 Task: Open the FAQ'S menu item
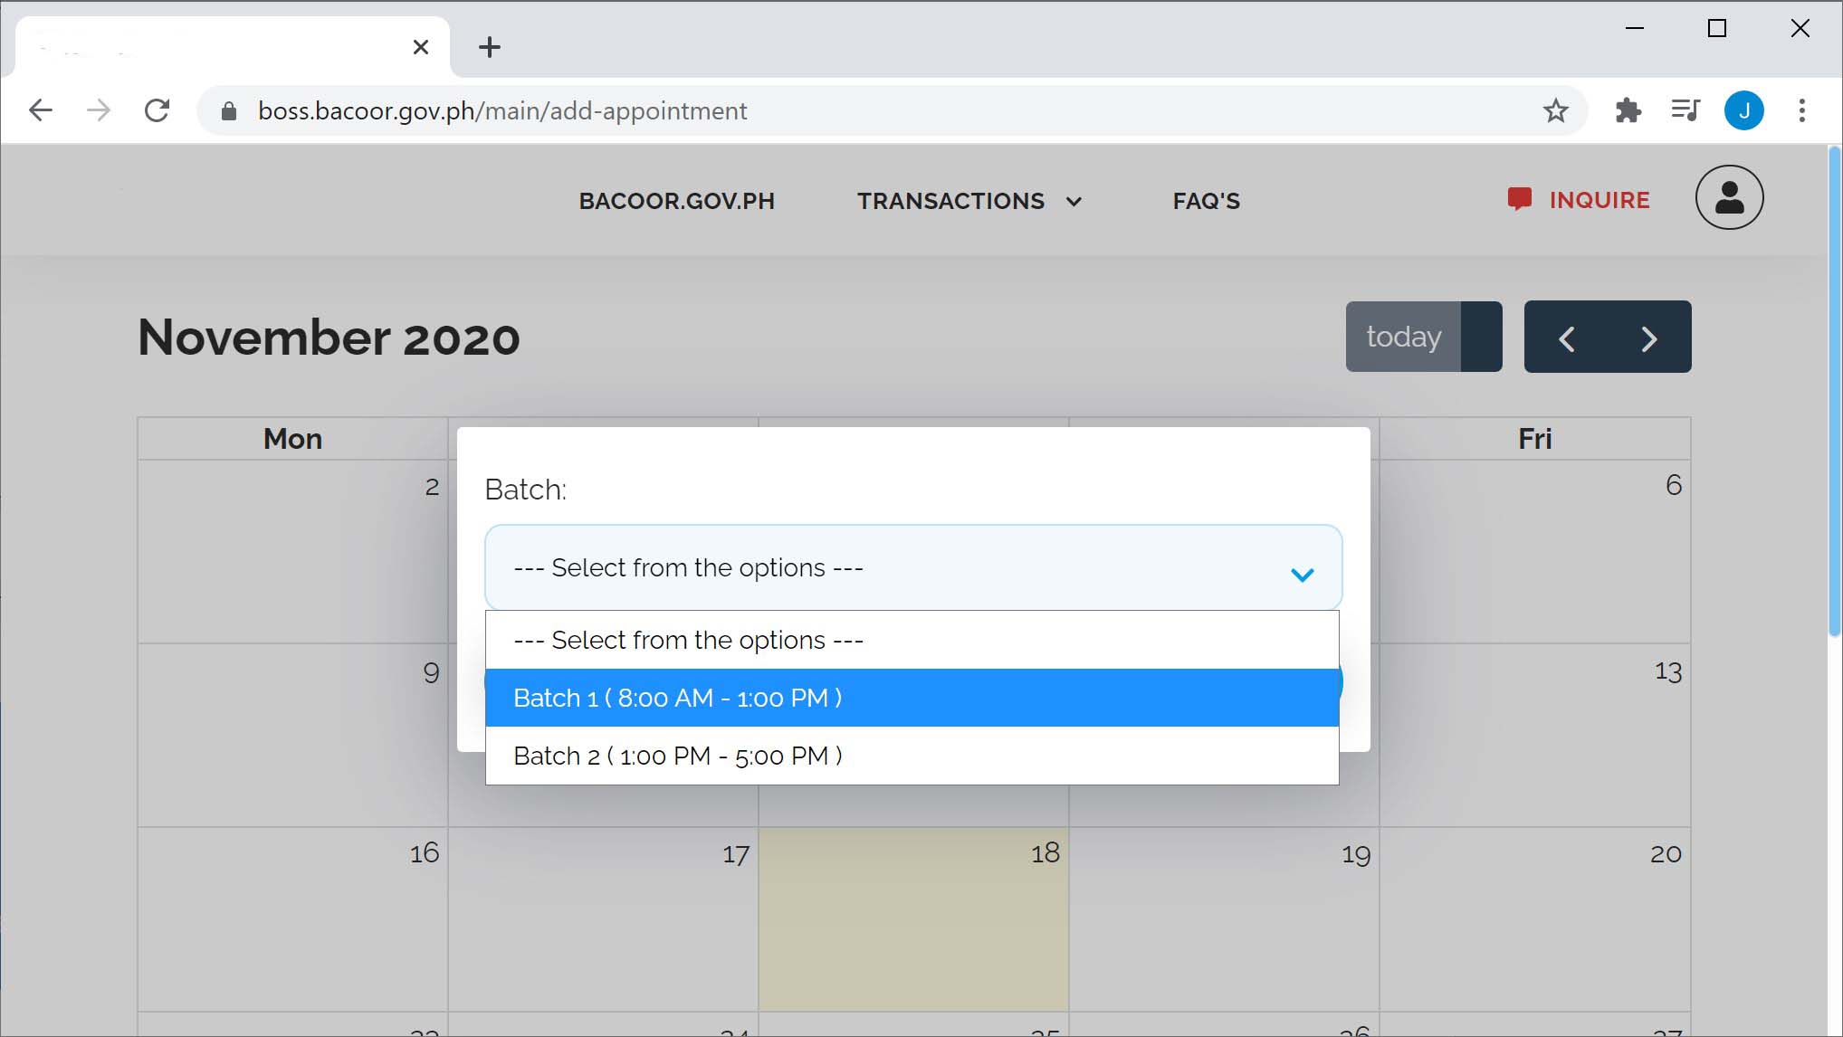pyautogui.click(x=1206, y=201)
